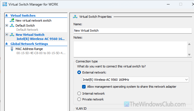Select the New Virtual Switch tree item
Viewport: 194px width, 111px height.
pyautogui.click(x=30, y=35)
